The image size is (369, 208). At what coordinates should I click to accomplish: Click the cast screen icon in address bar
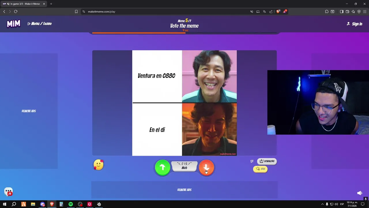[258, 12]
